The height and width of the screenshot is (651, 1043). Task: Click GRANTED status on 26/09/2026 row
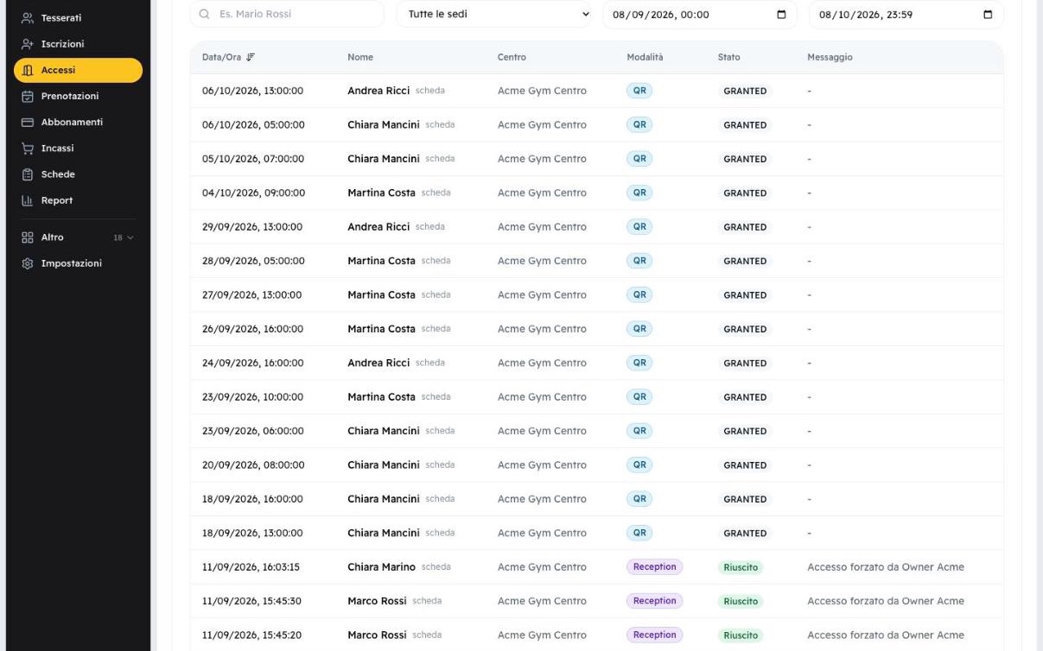click(745, 329)
